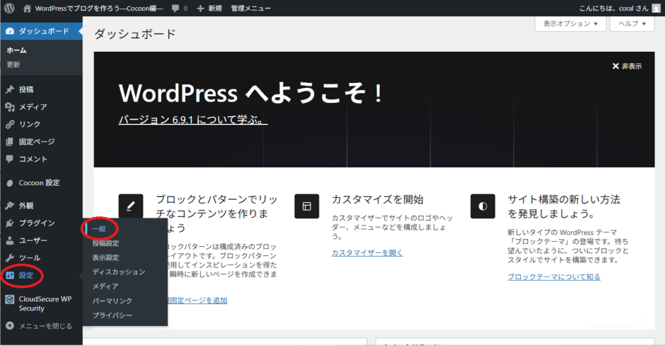Click the layout icon next to カスタマイズを開始
This screenshot has height=346, width=665.
pos(307,206)
